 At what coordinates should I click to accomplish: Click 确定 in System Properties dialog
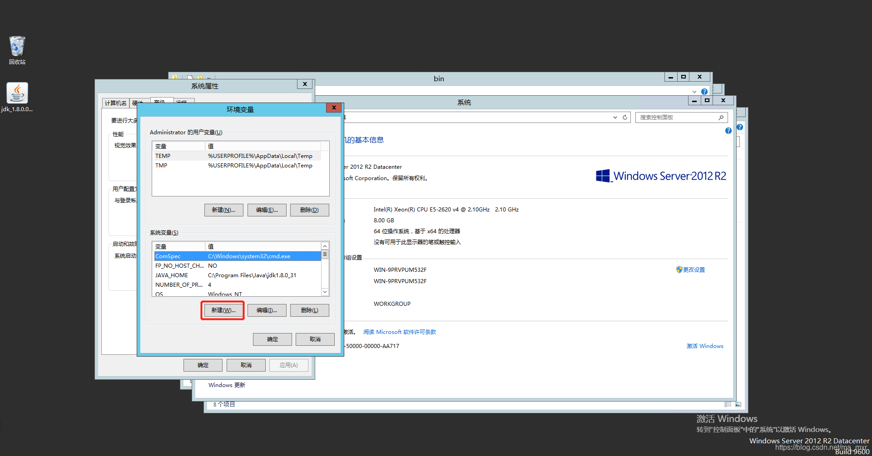click(203, 365)
